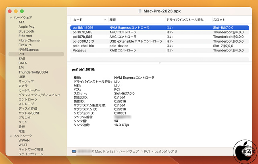The image size is (258, 164).
Task: Select カメラ in the sidebar
Action: pyautogui.click(x=23, y=86)
